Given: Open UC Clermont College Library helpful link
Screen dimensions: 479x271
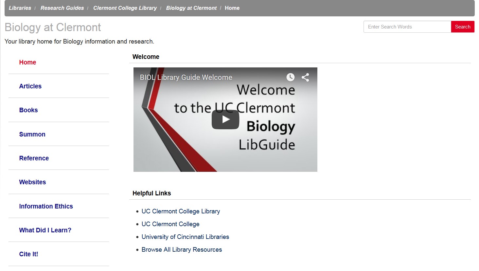Looking at the screenshot, I should (180, 211).
